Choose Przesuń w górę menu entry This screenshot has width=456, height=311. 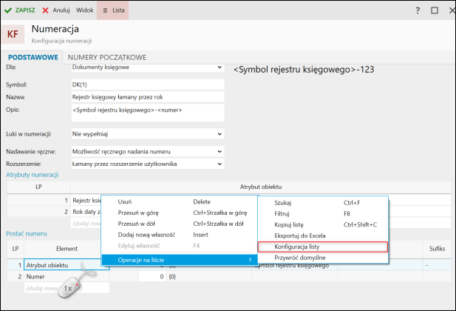point(179,213)
